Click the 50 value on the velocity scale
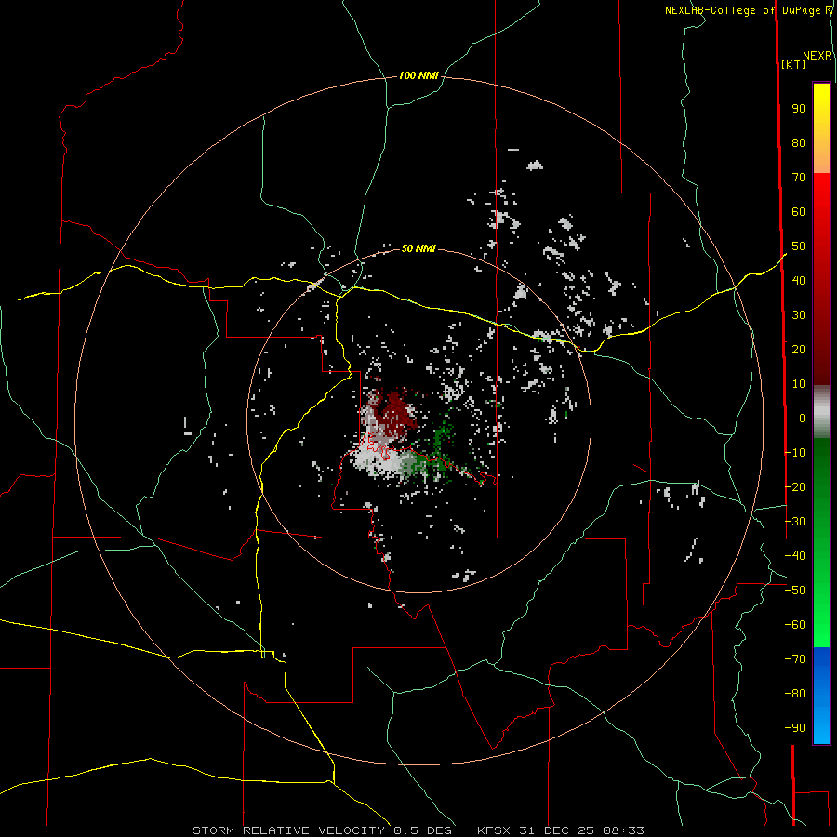This screenshot has width=837, height=837. [799, 246]
